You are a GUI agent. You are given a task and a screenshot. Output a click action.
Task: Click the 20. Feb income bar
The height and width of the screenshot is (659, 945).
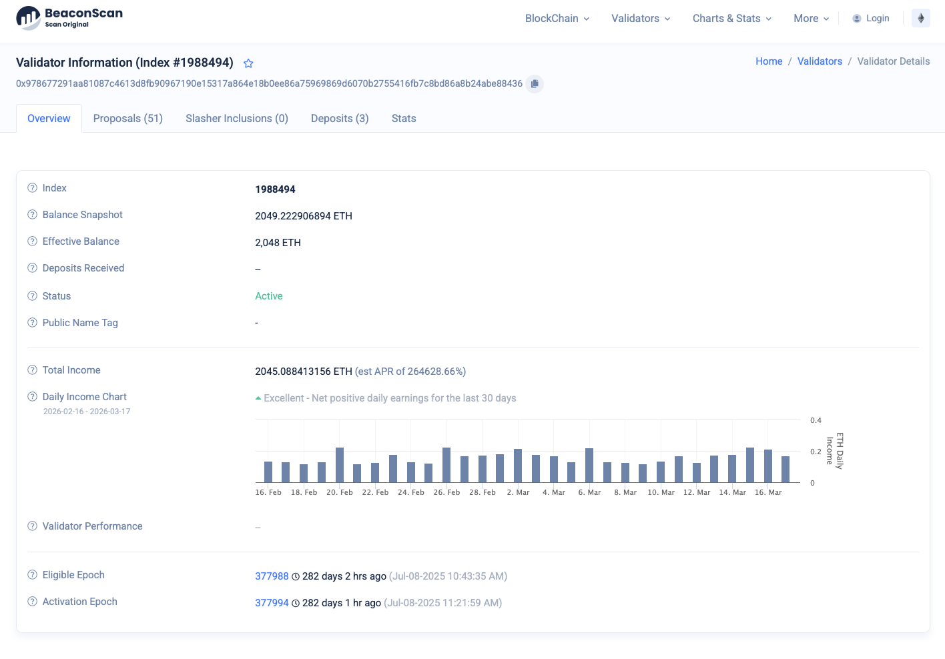tap(340, 465)
